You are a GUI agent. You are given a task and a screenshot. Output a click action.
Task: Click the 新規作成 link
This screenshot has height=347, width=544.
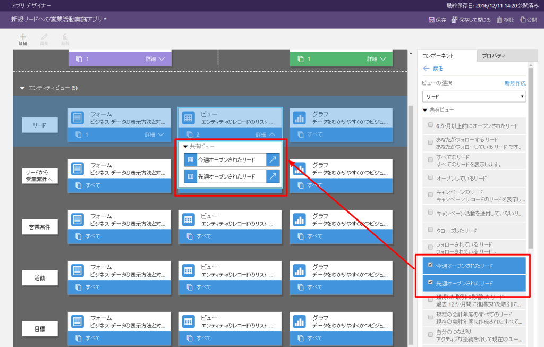[515, 83]
